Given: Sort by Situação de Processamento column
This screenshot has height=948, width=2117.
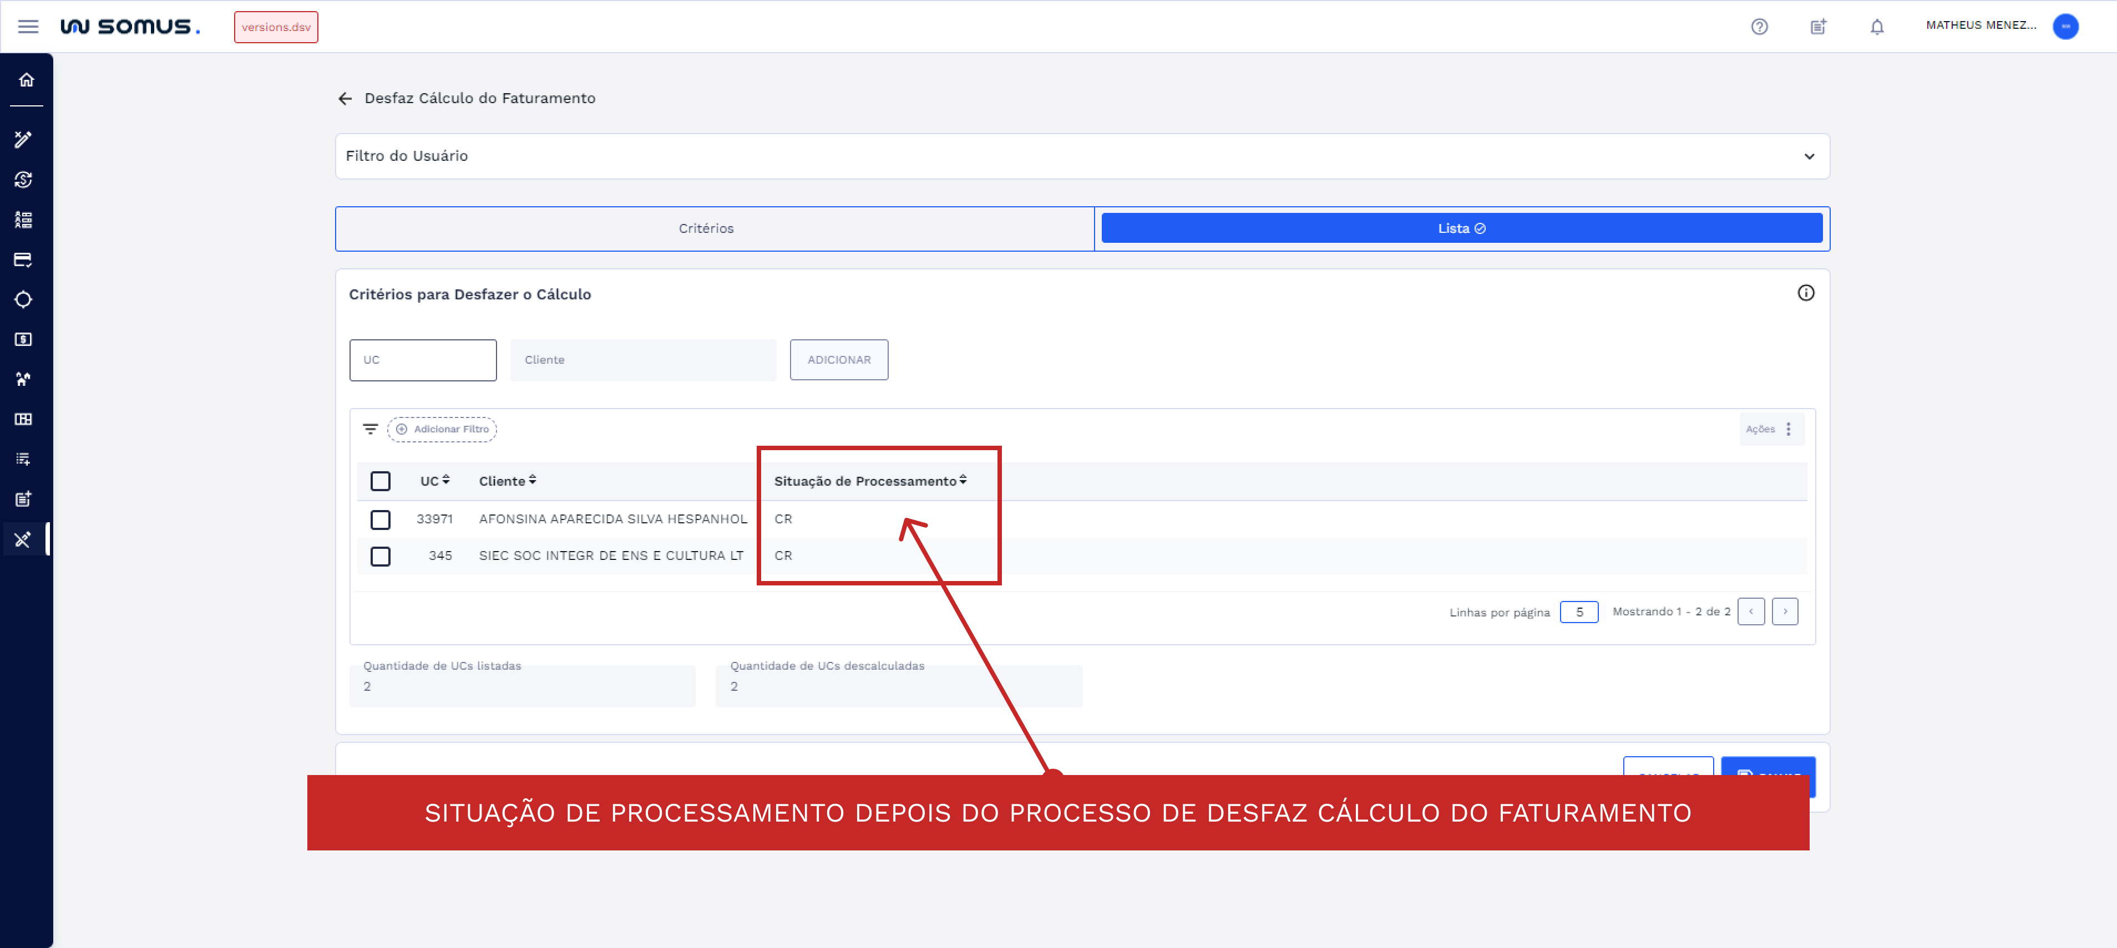Looking at the screenshot, I should click(869, 481).
